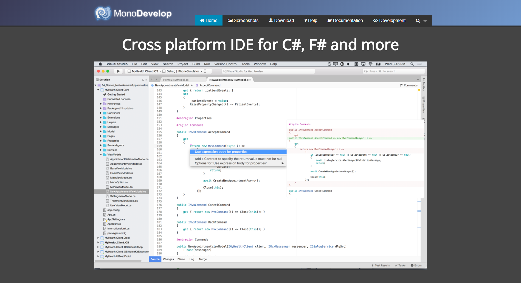This screenshot has width=521, height=283.
Task: Expand the MyHealth.Client.Droid project node
Action: tap(98, 238)
